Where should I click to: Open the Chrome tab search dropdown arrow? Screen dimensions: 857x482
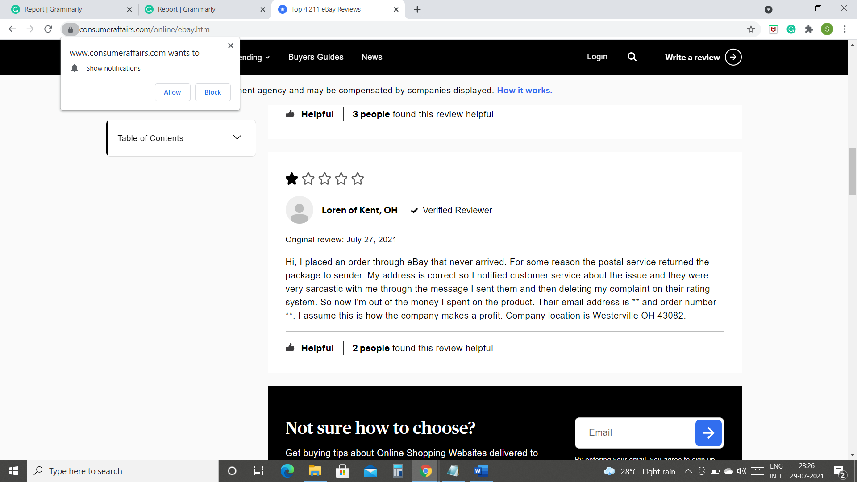click(768, 9)
